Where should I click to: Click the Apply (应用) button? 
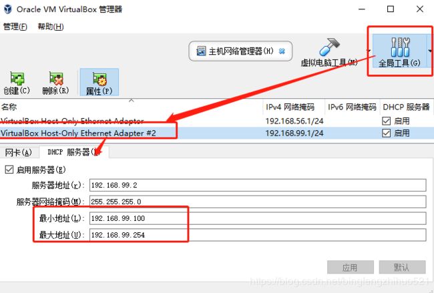click(351, 267)
